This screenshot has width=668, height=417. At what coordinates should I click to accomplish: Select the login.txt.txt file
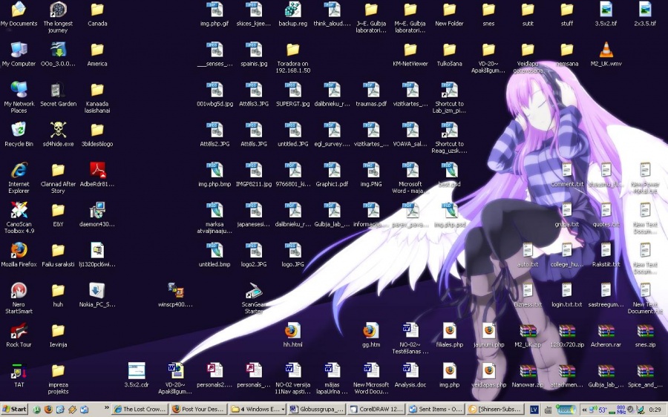tap(566, 295)
